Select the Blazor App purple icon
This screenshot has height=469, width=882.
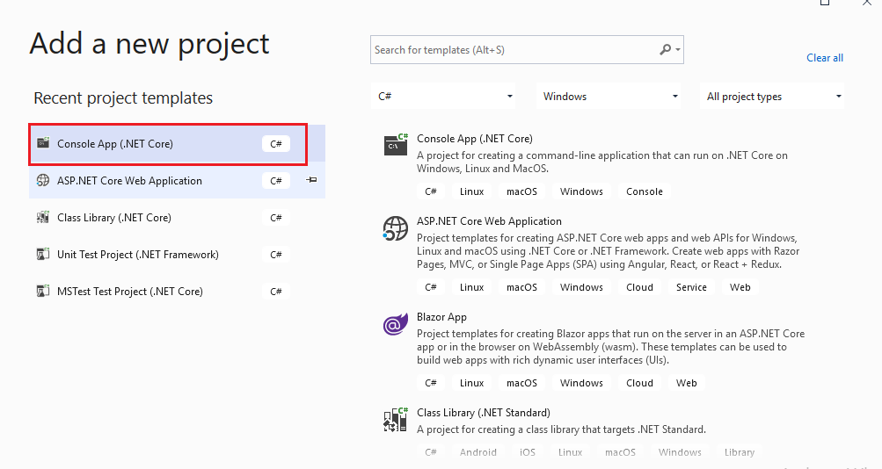396,324
